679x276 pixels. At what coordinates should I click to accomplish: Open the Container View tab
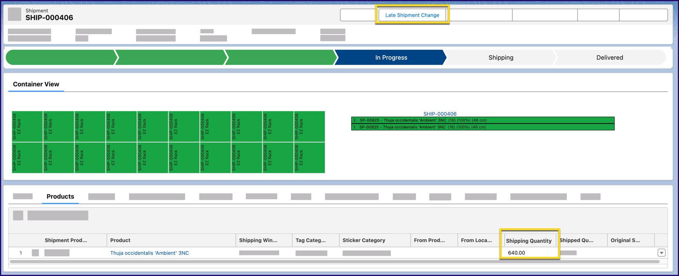[36, 84]
